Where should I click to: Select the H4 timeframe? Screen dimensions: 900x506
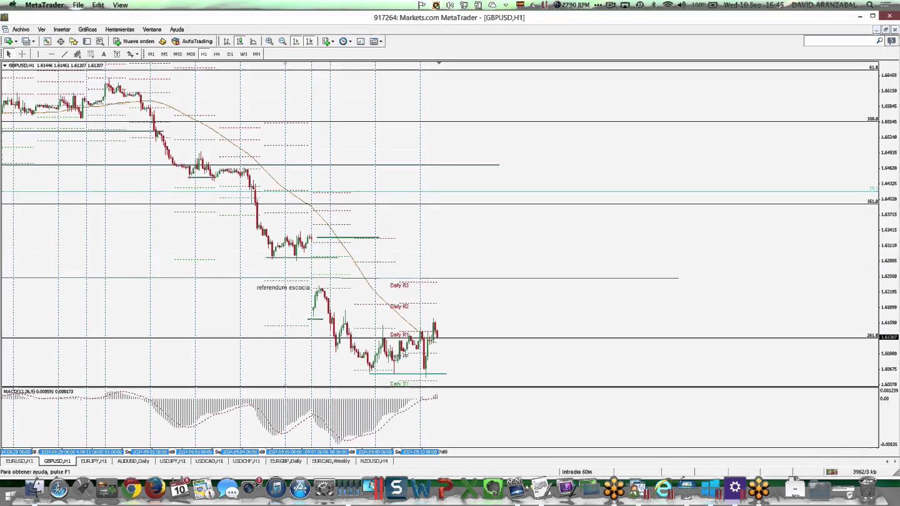217,54
